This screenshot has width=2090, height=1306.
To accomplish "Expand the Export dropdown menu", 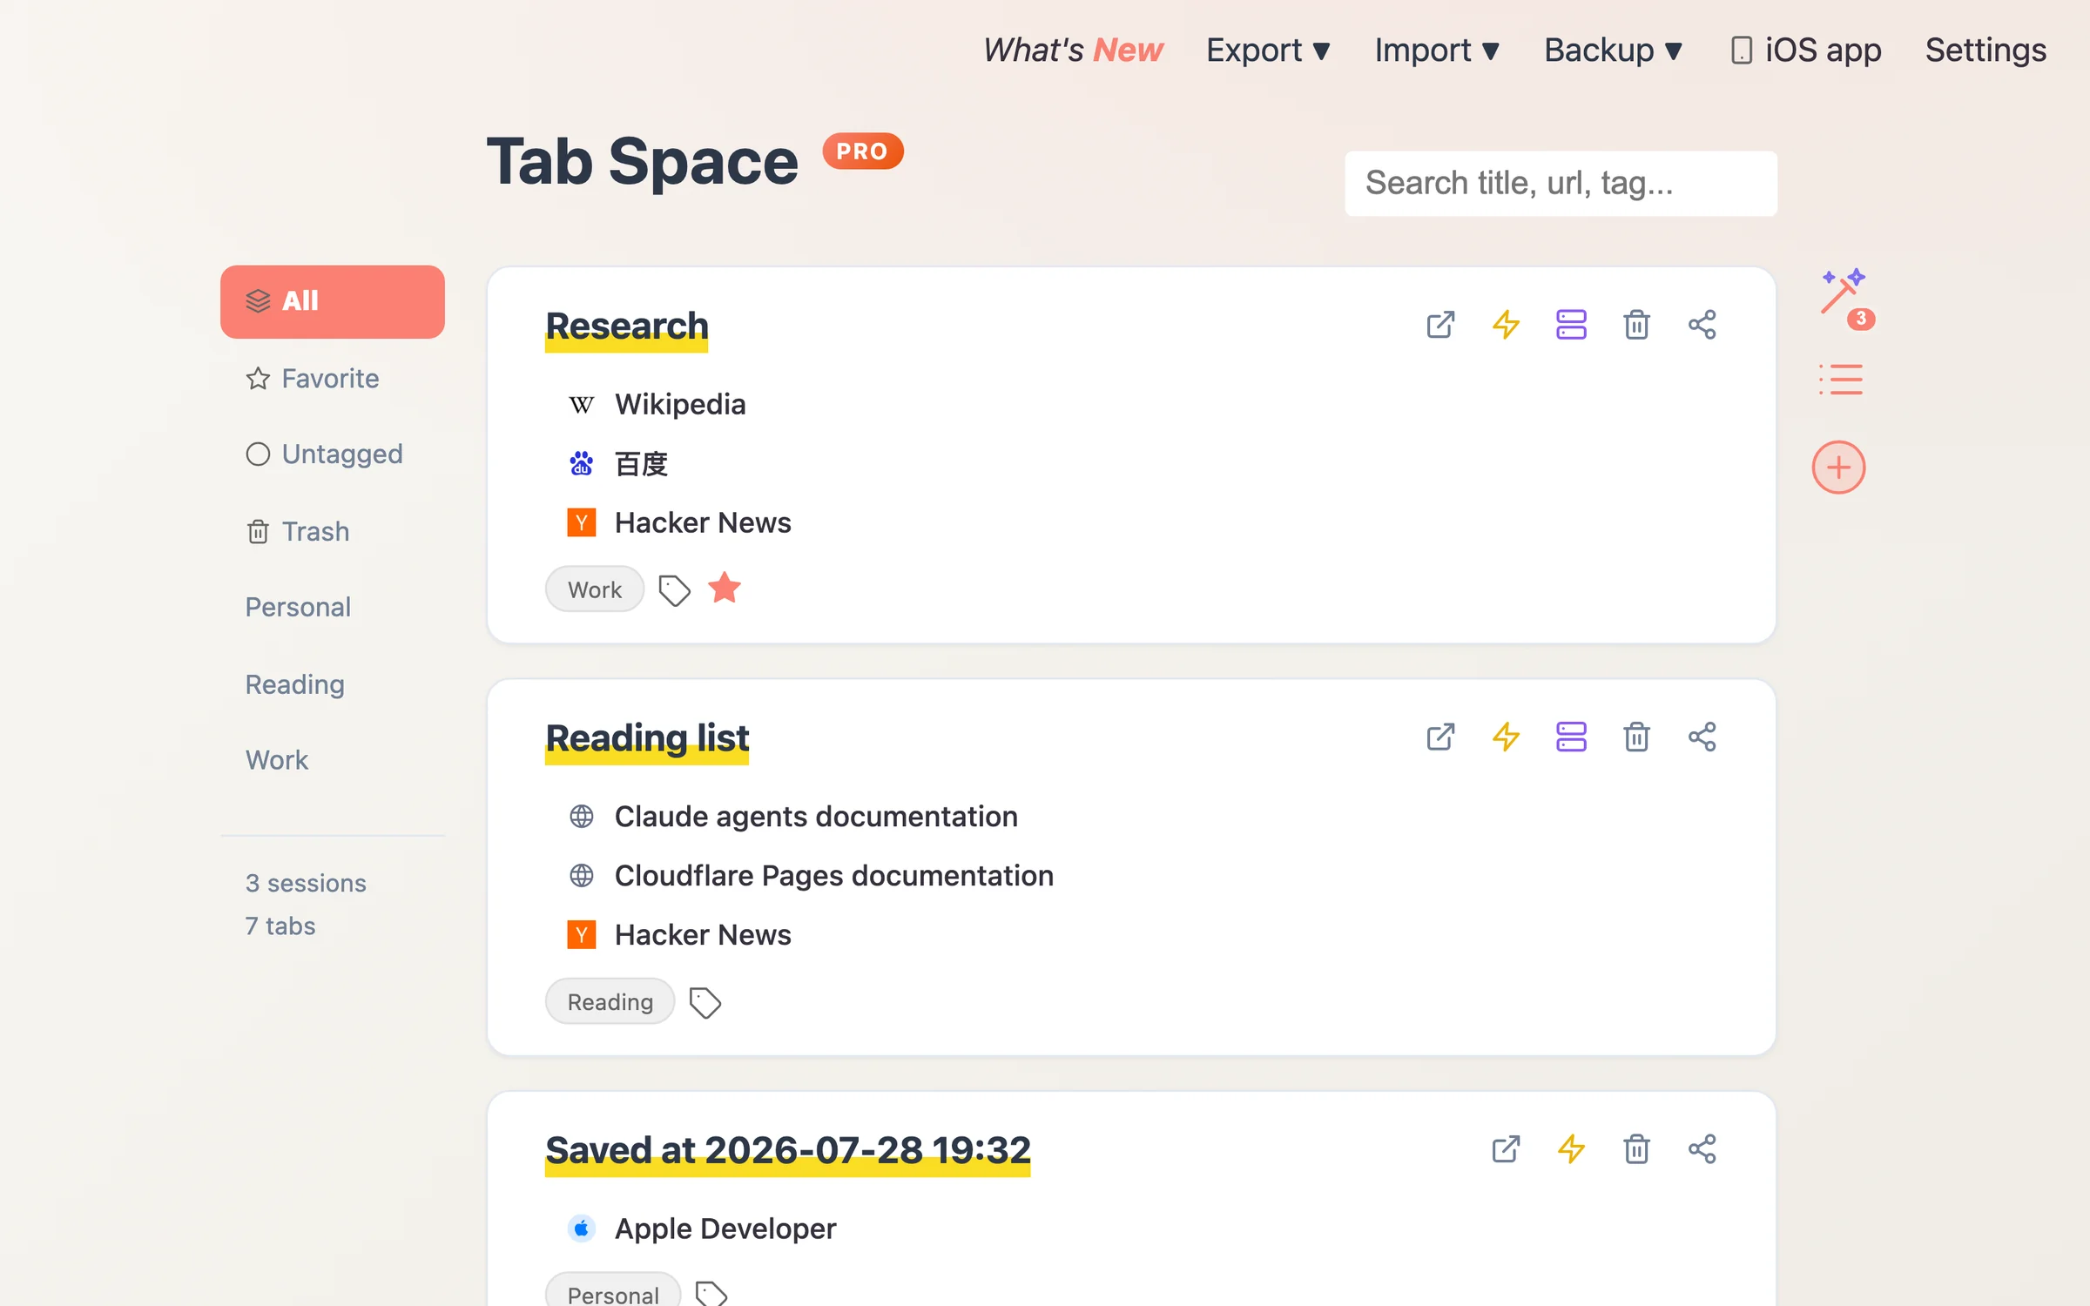I will (1268, 50).
